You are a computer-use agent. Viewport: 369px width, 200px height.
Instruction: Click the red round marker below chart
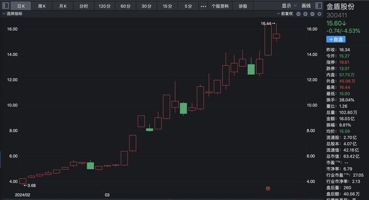coord(268,188)
